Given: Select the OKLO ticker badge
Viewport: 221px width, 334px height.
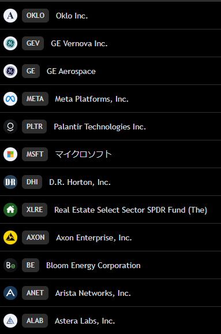Looking at the screenshot, I should coord(35,16).
